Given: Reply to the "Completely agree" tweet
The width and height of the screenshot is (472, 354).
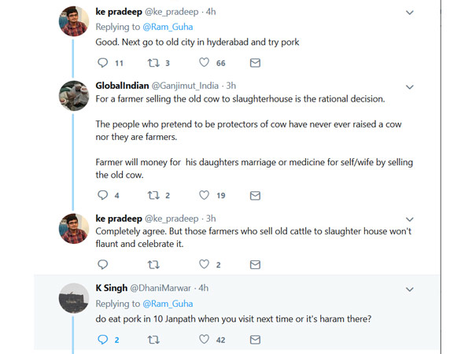Looking at the screenshot, I should click(102, 264).
